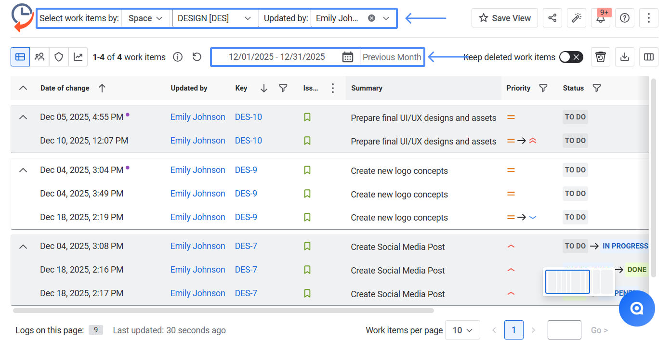Filter the Priority column
Viewport: 670px width, 340px height.
click(x=543, y=88)
